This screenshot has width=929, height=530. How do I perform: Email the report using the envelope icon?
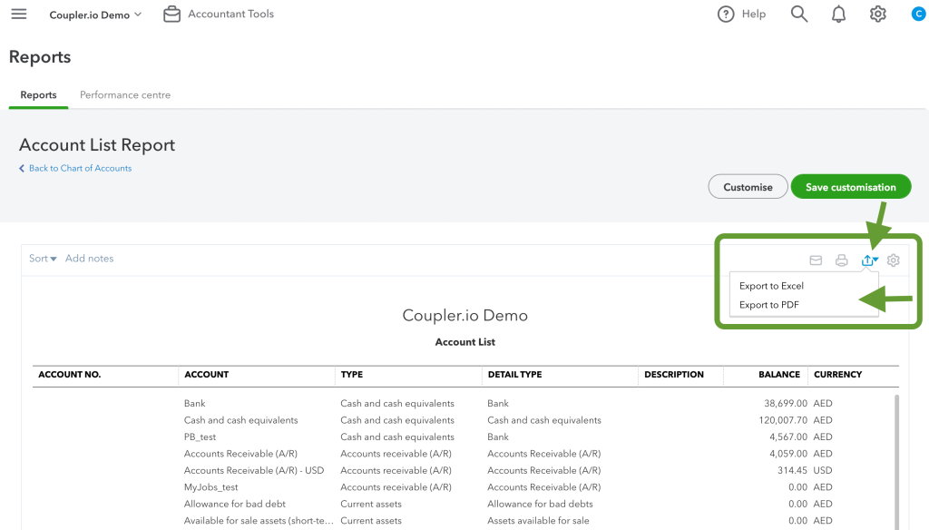click(x=816, y=260)
